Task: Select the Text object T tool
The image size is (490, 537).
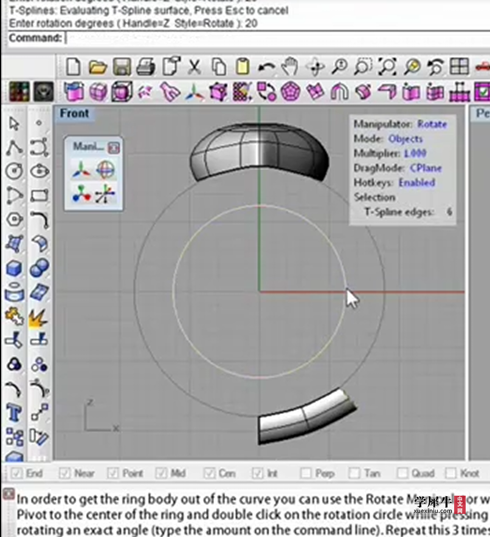Action: tap(14, 412)
